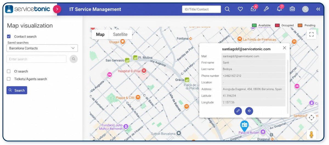Open Barcelona Contacts saved searches dropdown
329x145 pixels.
click(42, 48)
